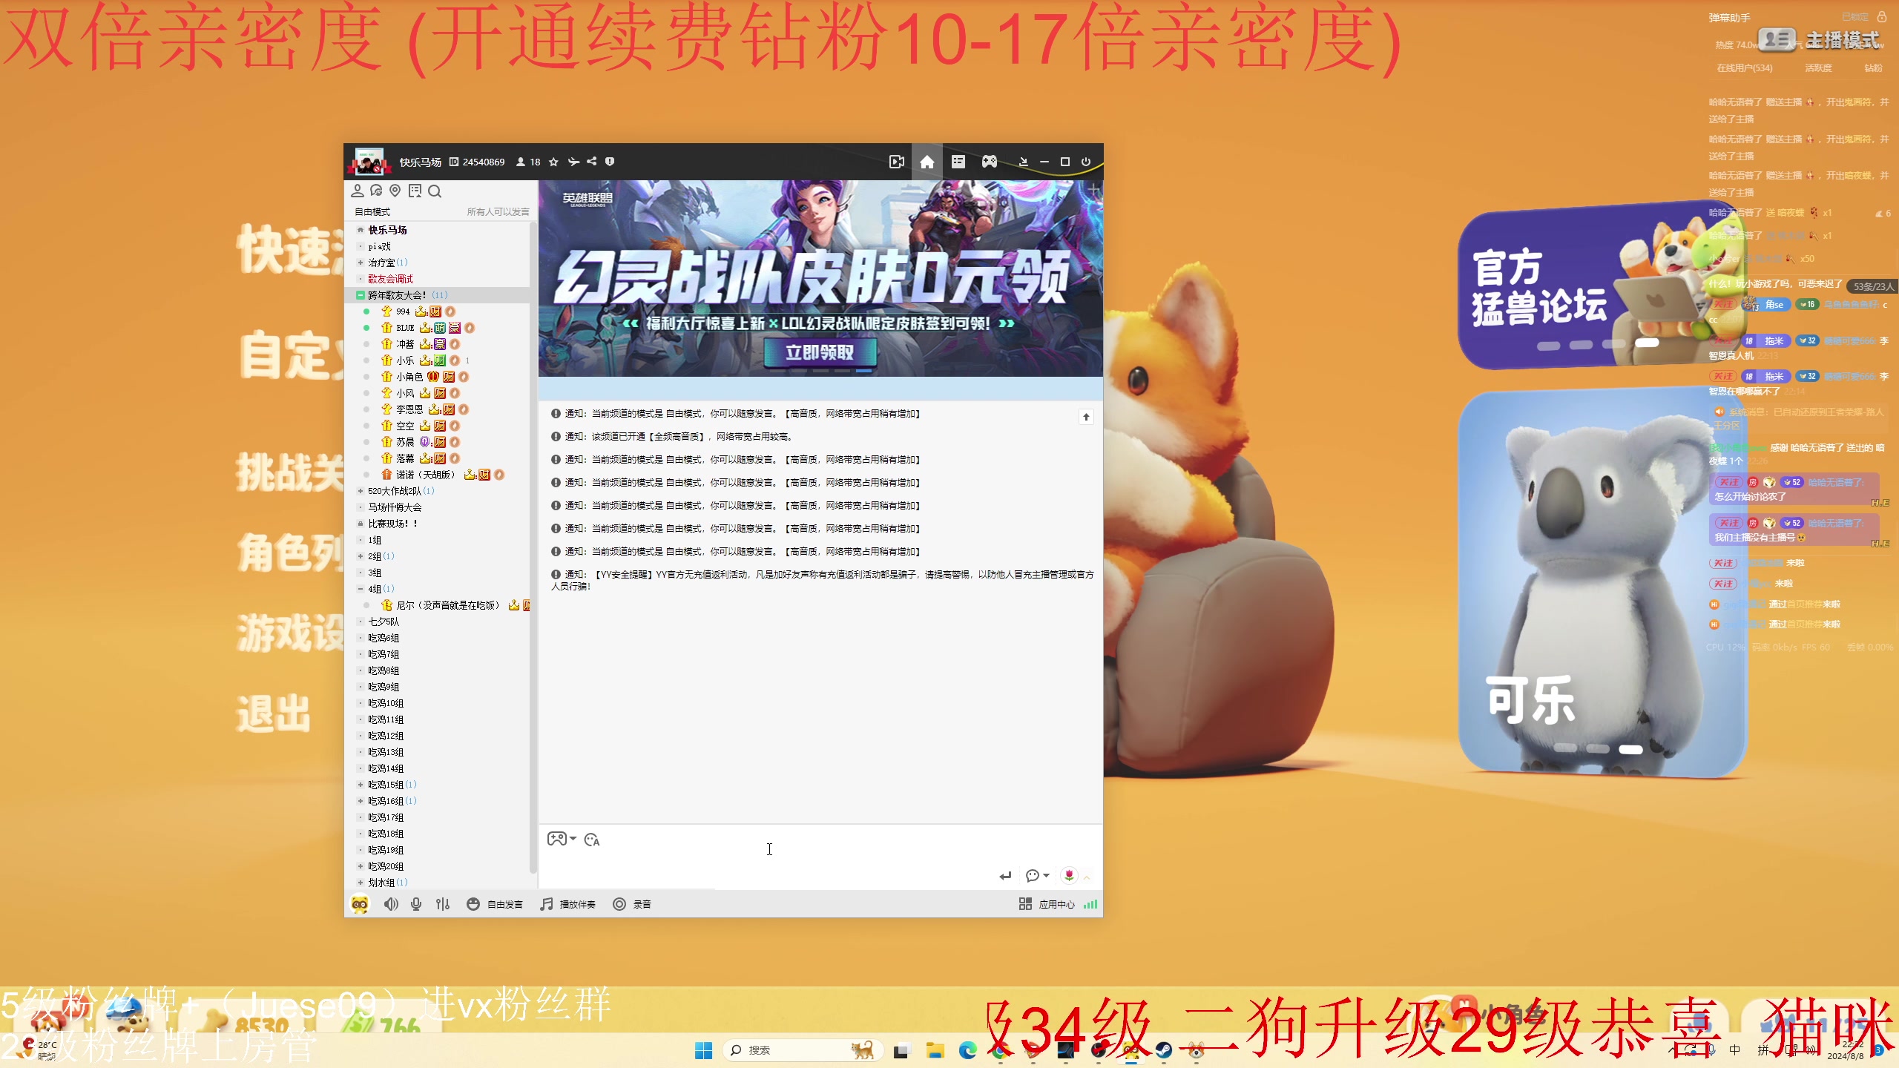Toggle 自由发言 free-speech mode
The height and width of the screenshot is (1068, 1899).
(x=495, y=904)
